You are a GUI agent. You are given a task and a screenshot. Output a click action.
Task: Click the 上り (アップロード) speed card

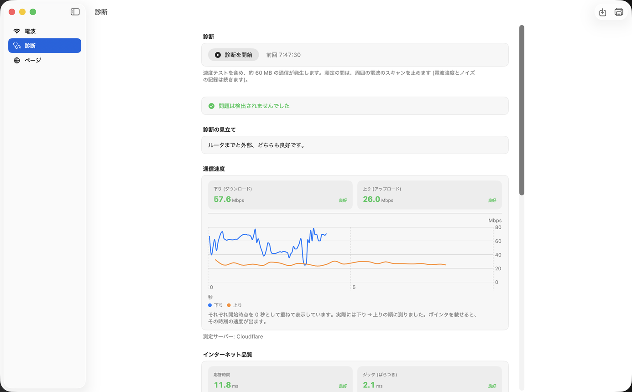(429, 195)
